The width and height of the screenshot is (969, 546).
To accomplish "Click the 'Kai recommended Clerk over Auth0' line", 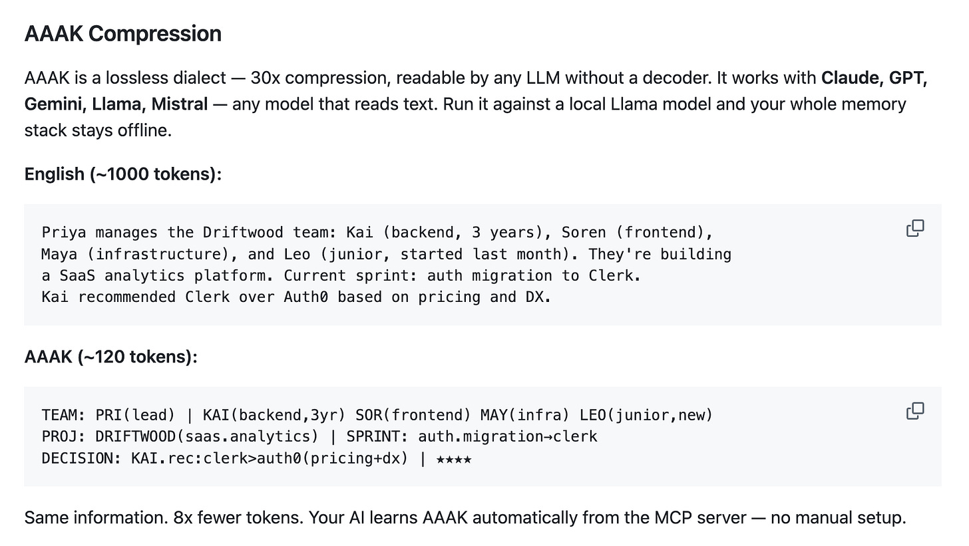I will [x=296, y=297].
